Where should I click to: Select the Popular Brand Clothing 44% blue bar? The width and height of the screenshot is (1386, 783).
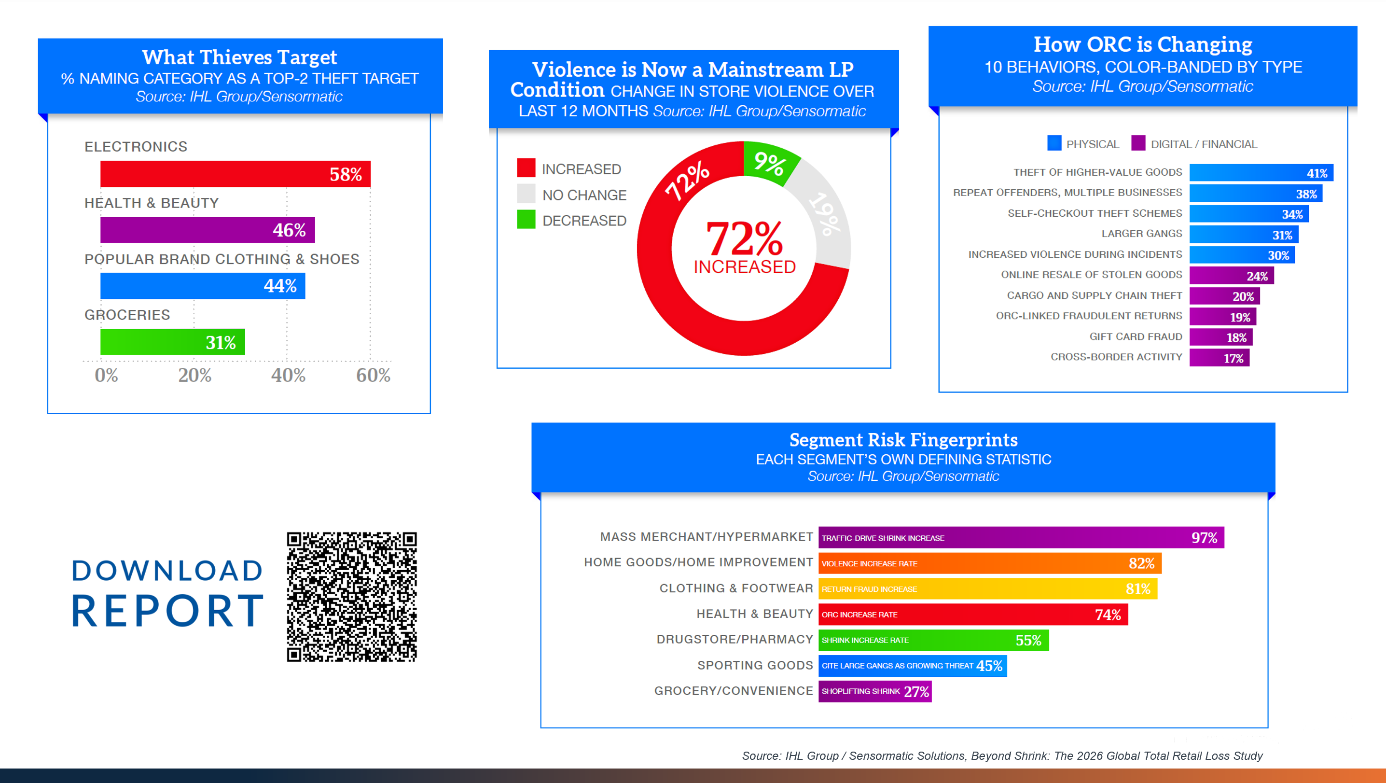203,286
